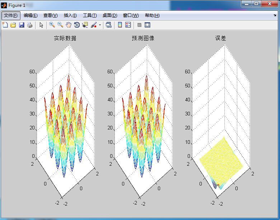280x220 pixels.
Task: Click the Hide Plot Tools icon
Action: [139, 25]
